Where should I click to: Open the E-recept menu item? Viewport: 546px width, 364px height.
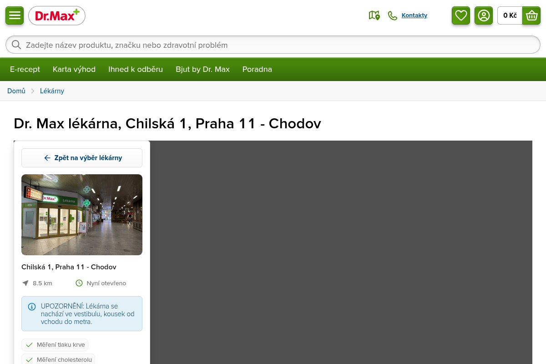[x=25, y=69]
